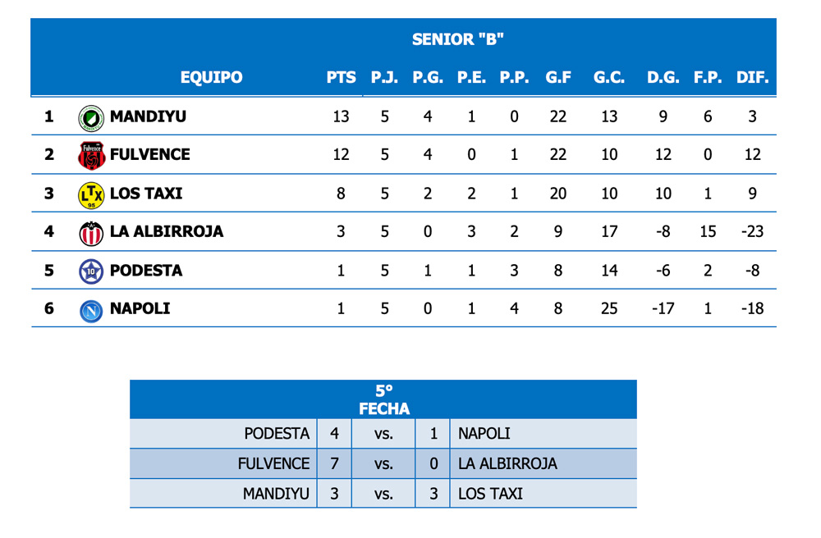The height and width of the screenshot is (538, 821).
Task: Click the Napoli blue N logo
Action: (x=90, y=310)
